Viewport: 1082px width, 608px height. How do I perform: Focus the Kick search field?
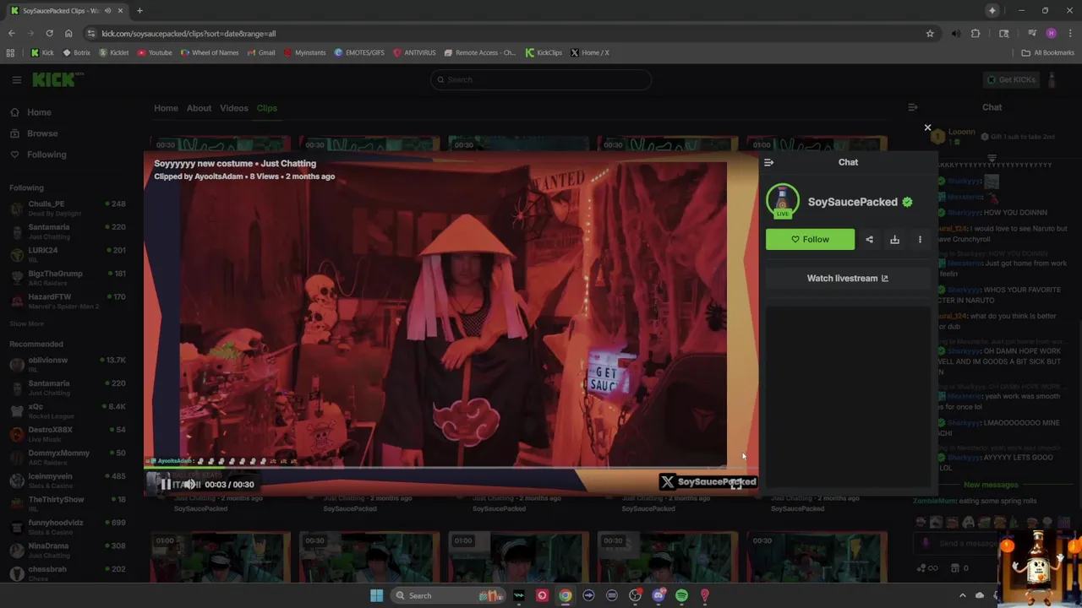coord(541,79)
